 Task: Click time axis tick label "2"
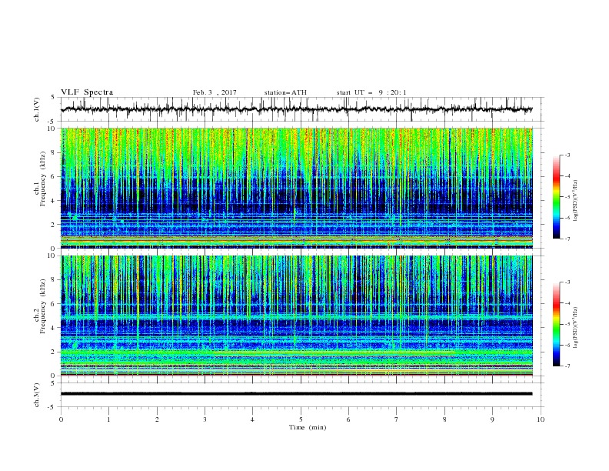pyautogui.click(x=157, y=419)
